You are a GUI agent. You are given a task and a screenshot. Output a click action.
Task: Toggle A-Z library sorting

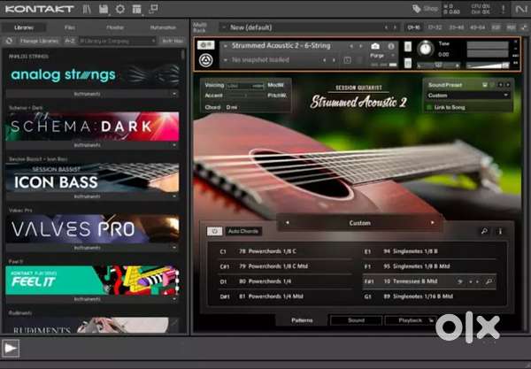(70, 41)
